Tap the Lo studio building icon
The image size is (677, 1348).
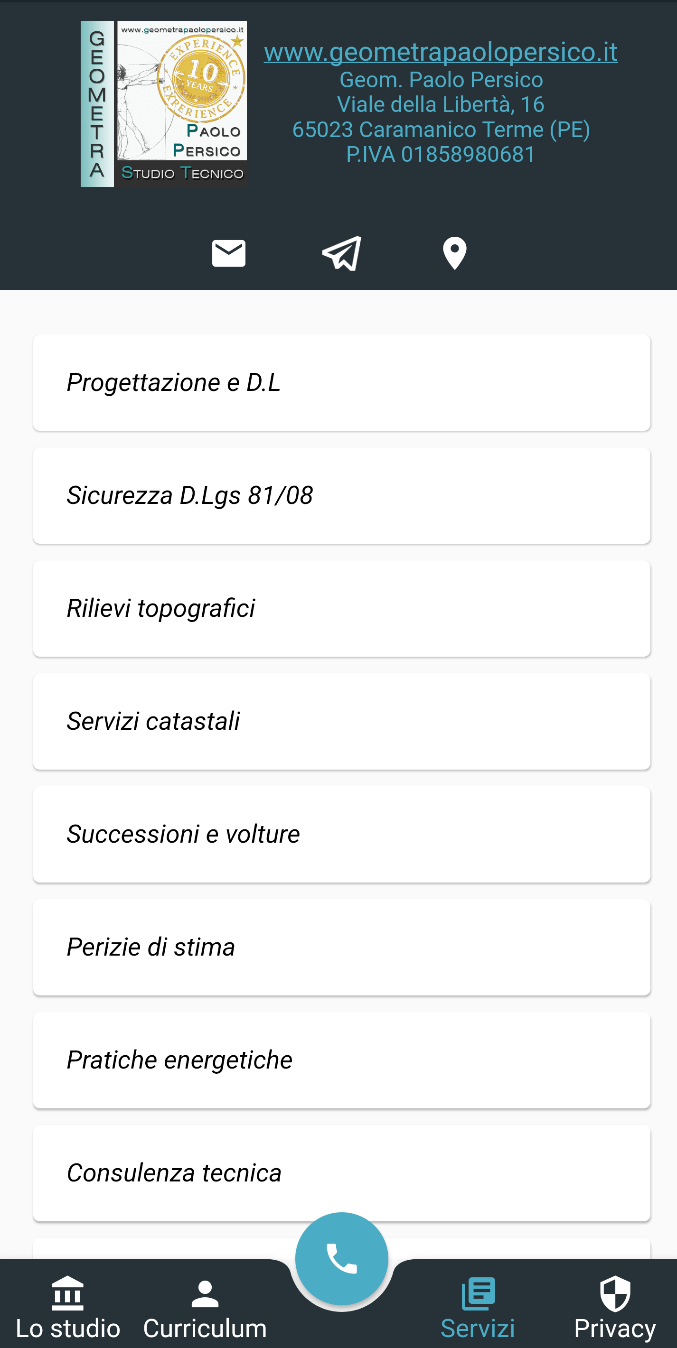[67, 1292]
